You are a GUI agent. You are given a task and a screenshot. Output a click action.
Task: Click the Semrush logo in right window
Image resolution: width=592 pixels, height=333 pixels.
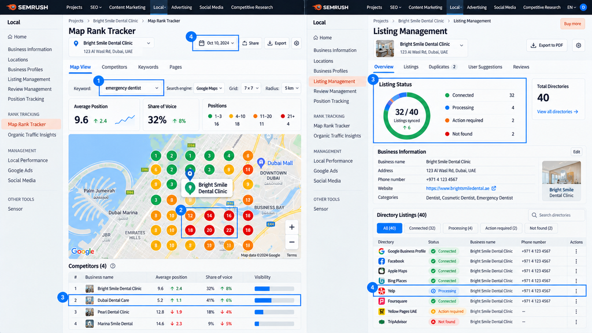331,7
